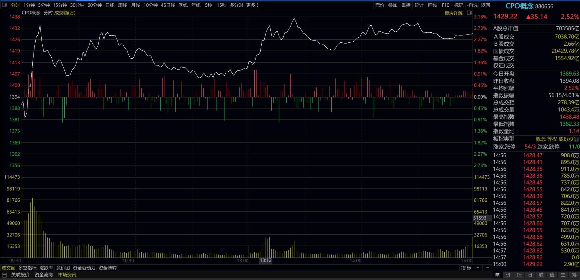The image size is (580, 280).
Task: Toggle the side panel icon beside 板块详解
Action: (x=469, y=13)
